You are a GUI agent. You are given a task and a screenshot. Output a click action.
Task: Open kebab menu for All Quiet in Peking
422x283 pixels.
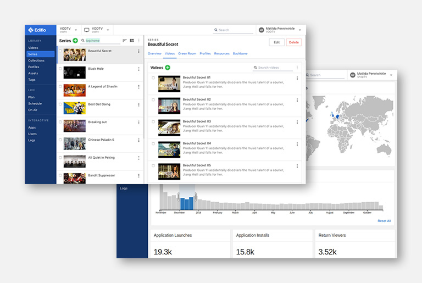pyautogui.click(x=139, y=158)
